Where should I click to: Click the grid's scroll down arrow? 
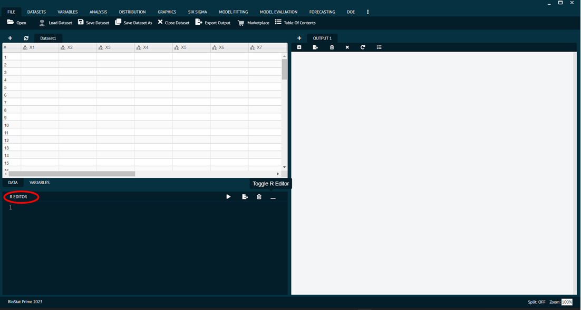point(285,167)
